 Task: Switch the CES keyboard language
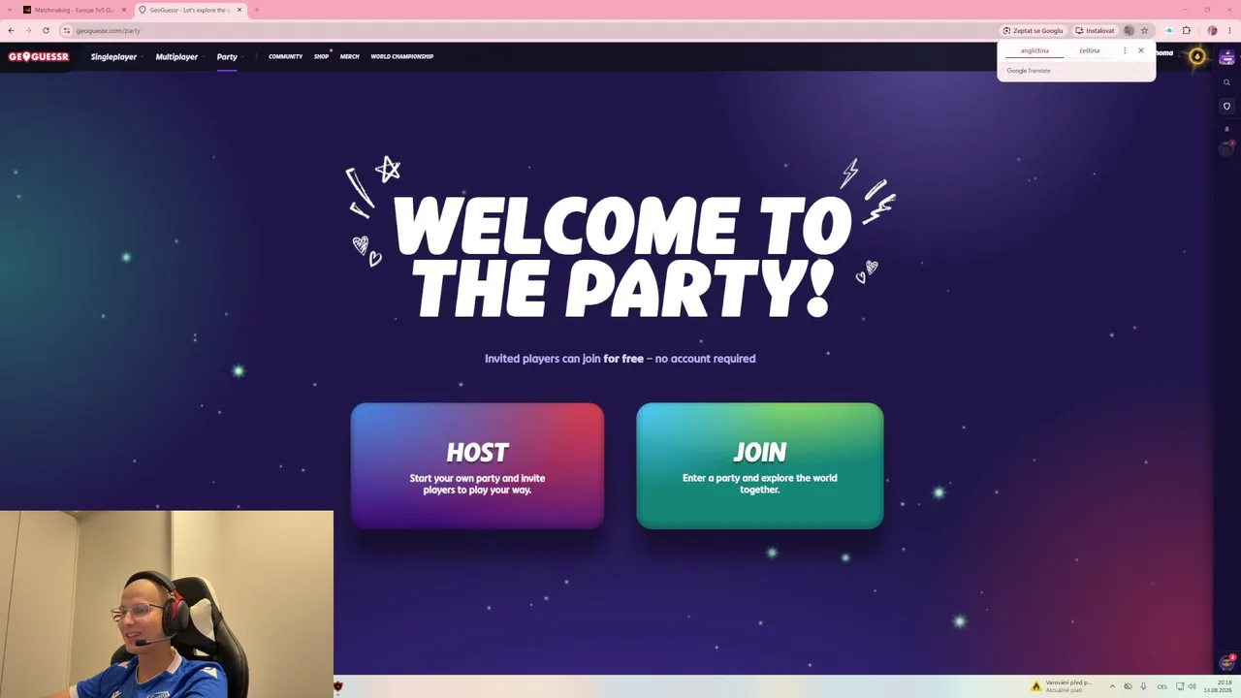click(x=1161, y=686)
